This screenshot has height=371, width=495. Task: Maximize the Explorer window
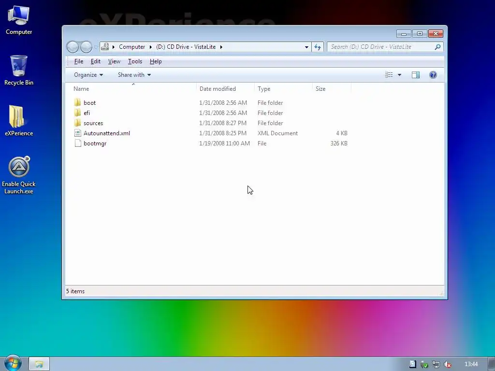pyautogui.click(x=420, y=33)
